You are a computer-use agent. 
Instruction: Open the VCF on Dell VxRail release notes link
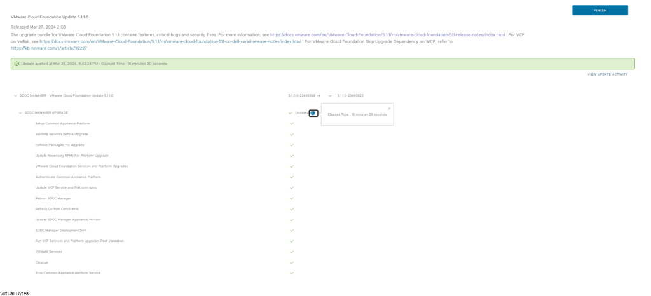171,41
